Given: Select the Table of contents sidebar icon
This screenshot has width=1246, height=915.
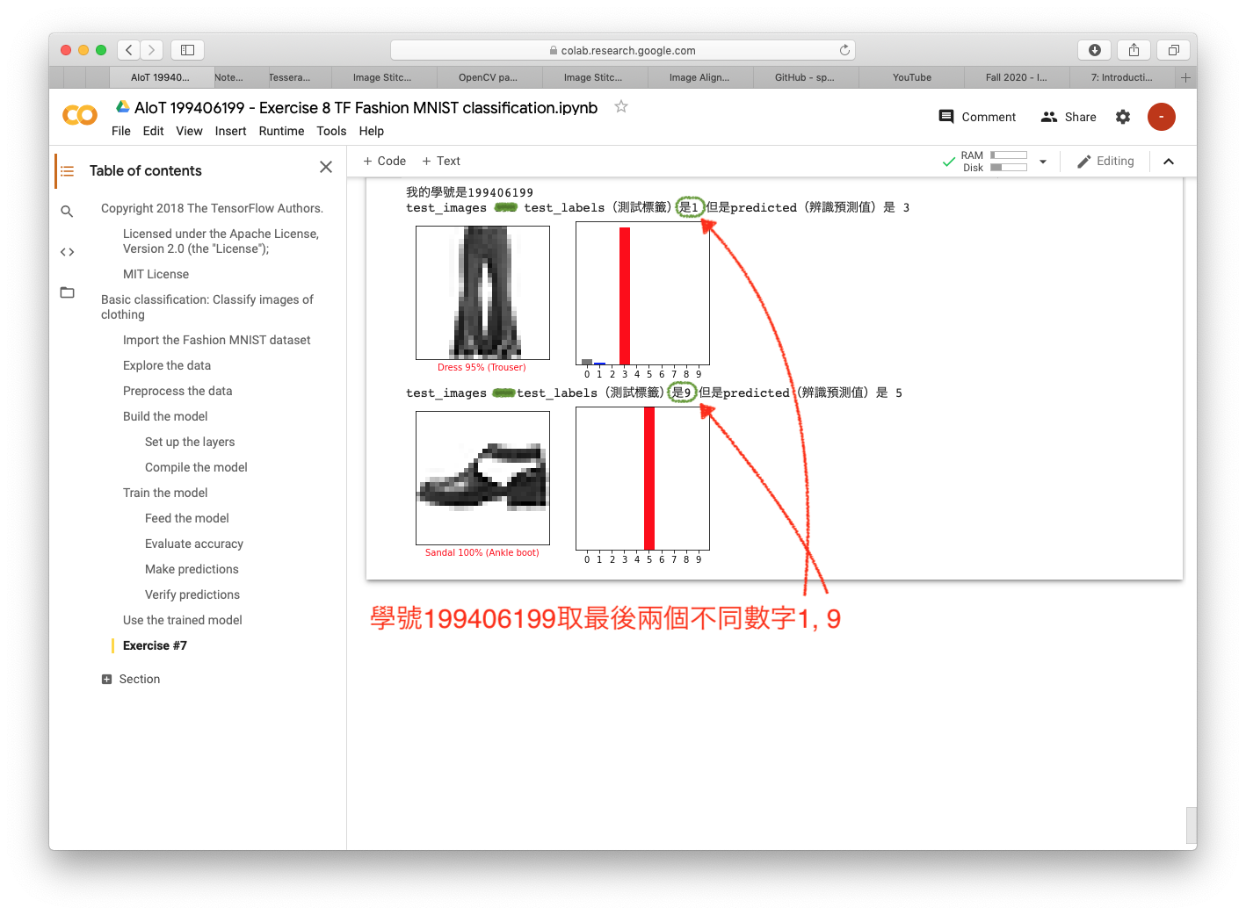Looking at the screenshot, I should (x=68, y=170).
